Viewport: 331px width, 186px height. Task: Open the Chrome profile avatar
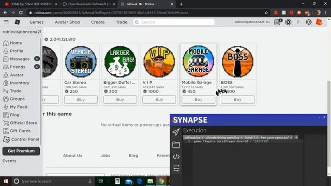(318, 12)
